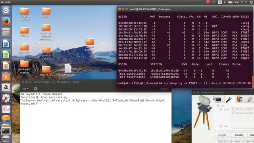Click the line 'Ad Soyad:Ali İhsan KARACA'
Screen dimensions: 254x143
point(41,94)
